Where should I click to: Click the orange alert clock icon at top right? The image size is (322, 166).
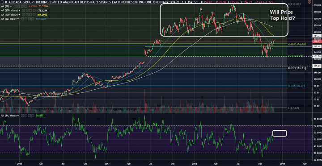tap(309, 2)
